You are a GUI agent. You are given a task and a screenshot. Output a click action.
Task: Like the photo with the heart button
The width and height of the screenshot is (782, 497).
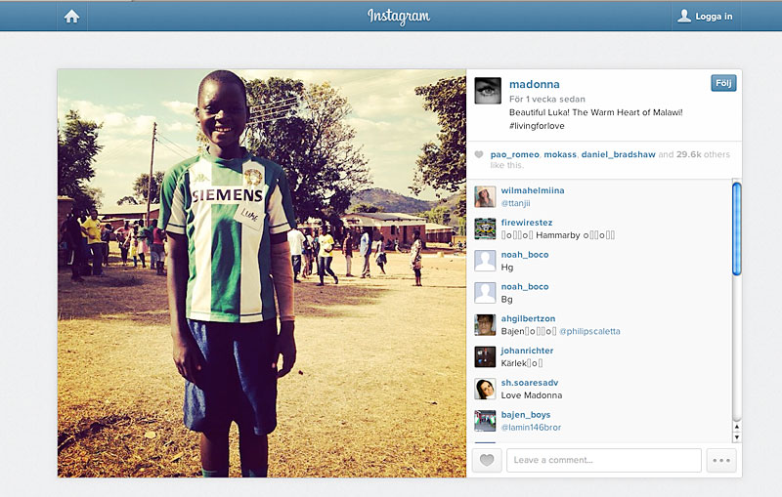click(487, 460)
